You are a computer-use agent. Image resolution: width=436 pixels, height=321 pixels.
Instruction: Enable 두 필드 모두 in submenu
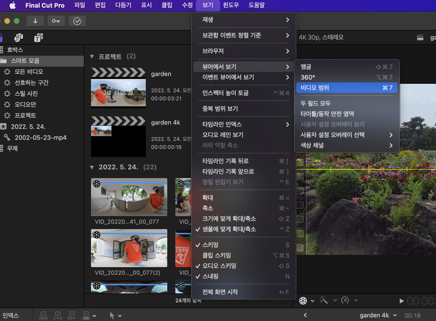pyautogui.click(x=347, y=103)
